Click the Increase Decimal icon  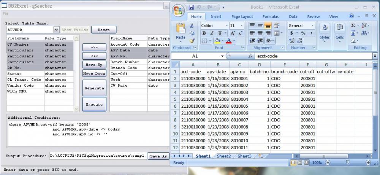(x=292, y=41)
